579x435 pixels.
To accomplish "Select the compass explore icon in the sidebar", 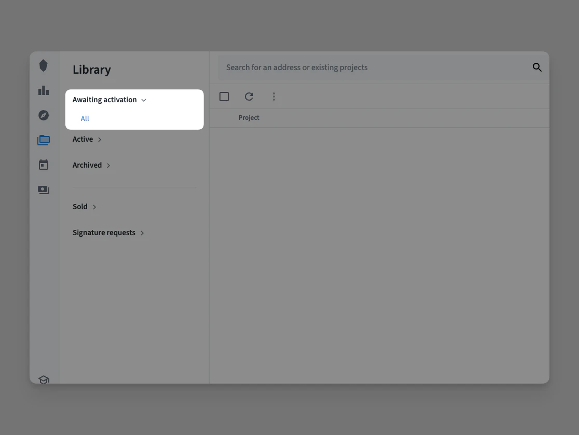I will [x=43, y=115].
